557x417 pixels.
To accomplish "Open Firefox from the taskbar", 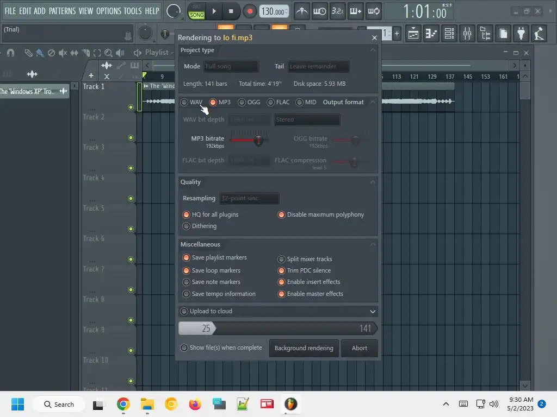I will (x=195, y=404).
